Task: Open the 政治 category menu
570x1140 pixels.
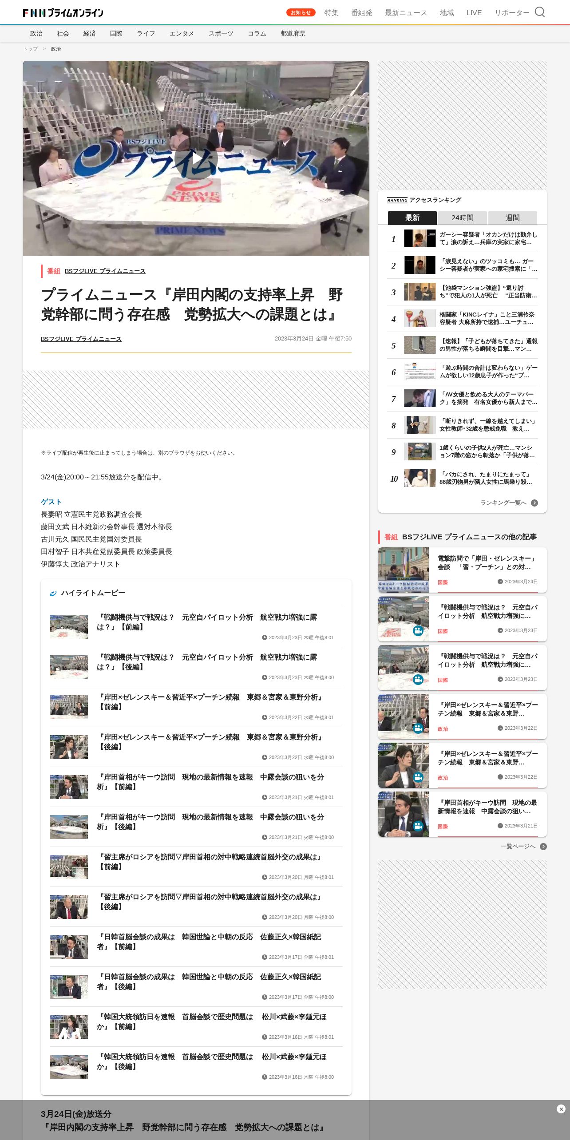Action: 36,33
